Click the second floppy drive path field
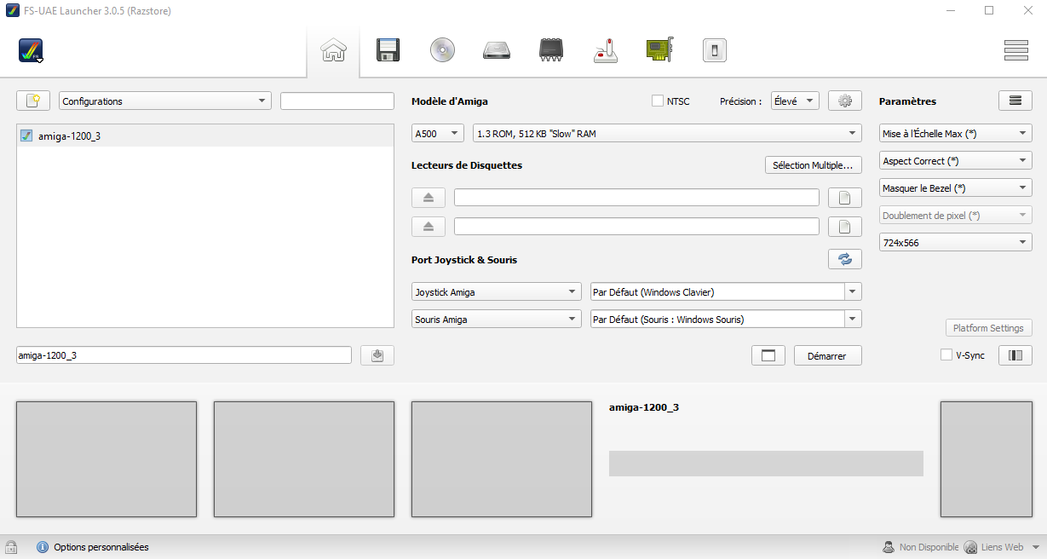This screenshot has height=559, width=1047. (x=636, y=227)
